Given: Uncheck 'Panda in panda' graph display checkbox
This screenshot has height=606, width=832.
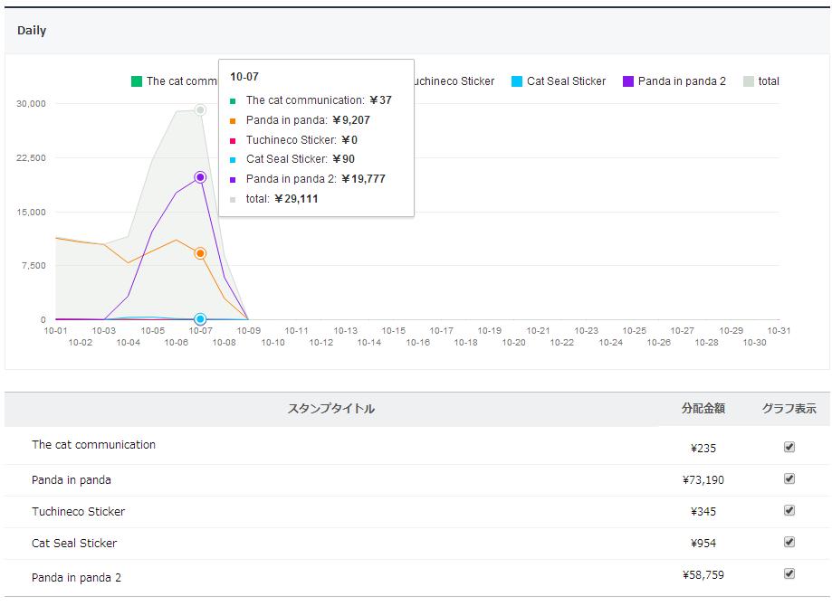Looking at the screenshot, I should pos(789,478).
